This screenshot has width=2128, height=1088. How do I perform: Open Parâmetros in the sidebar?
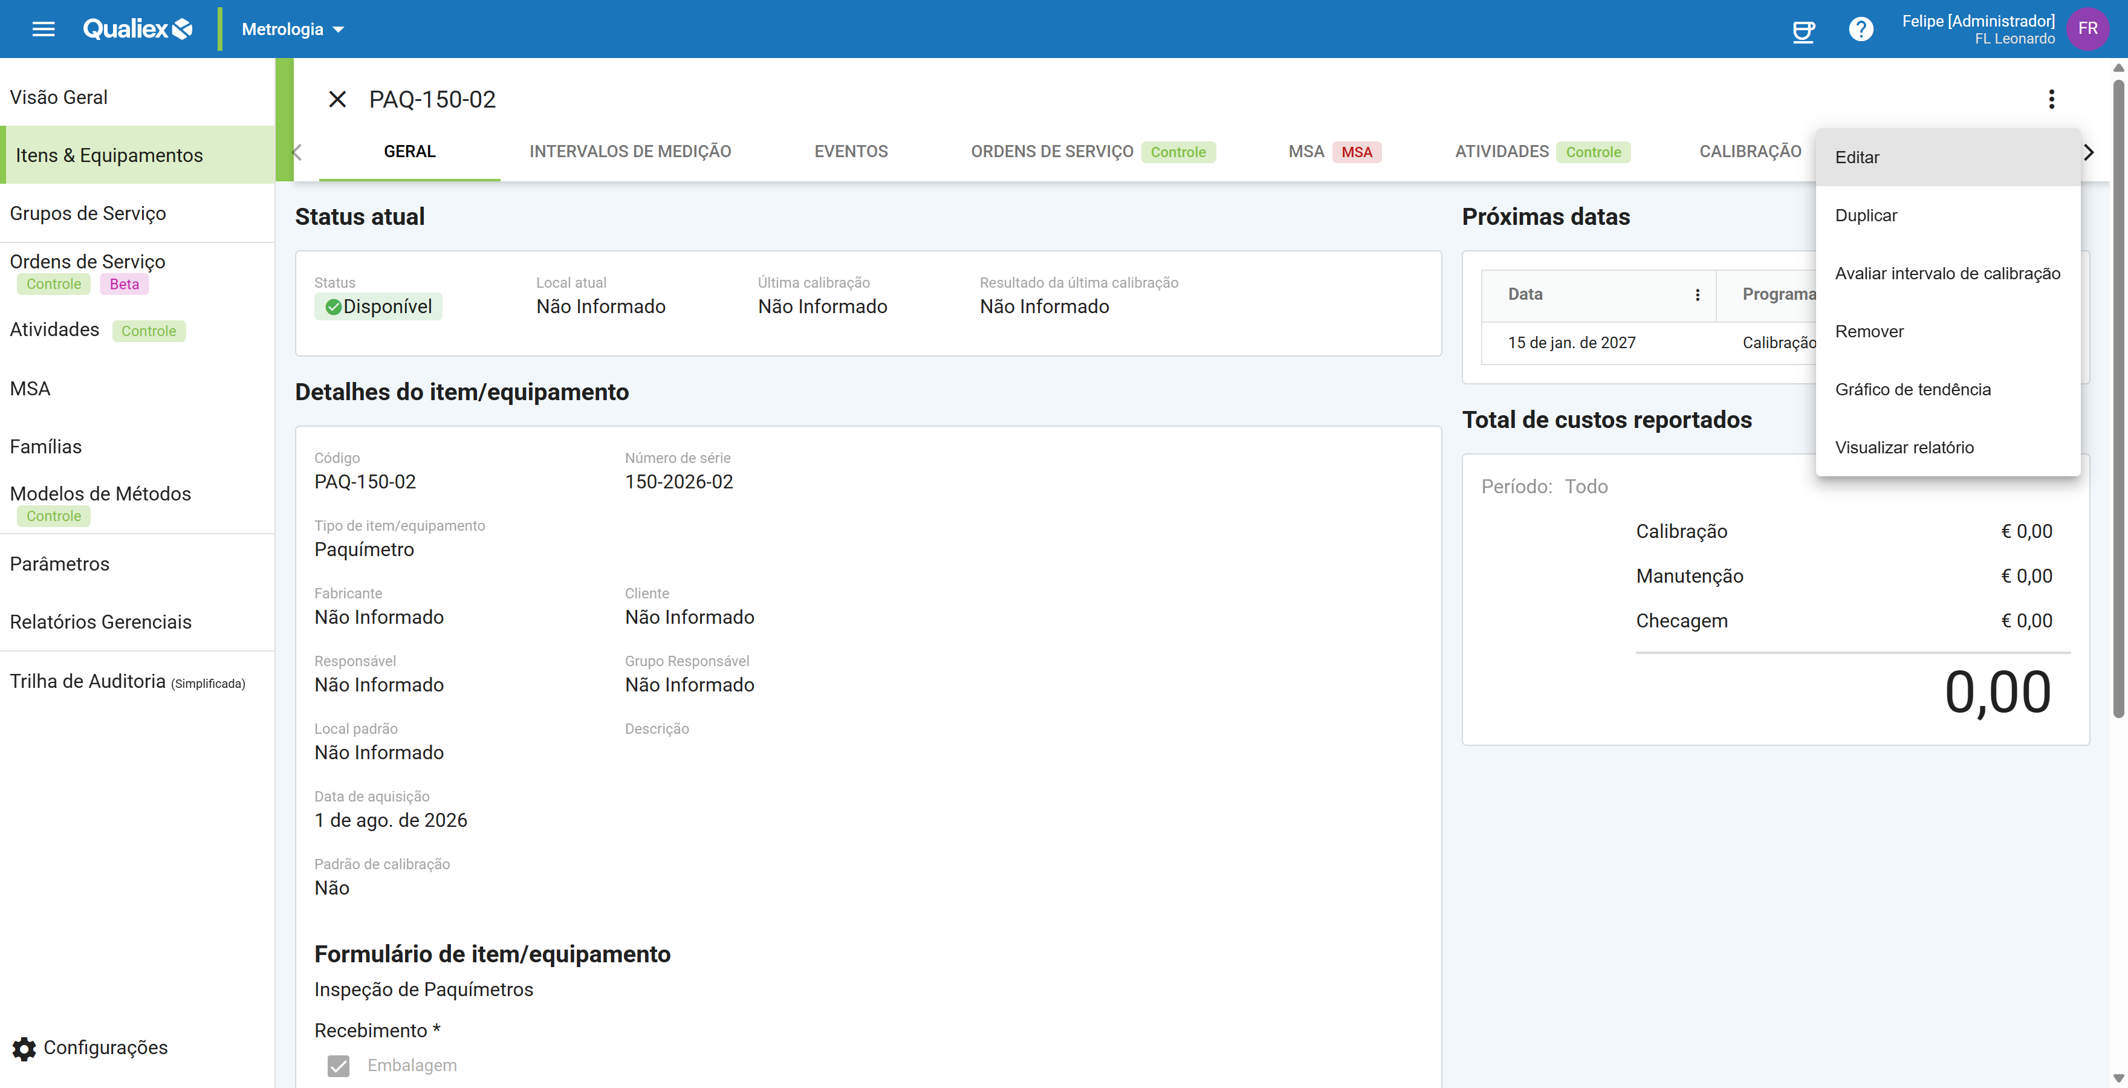[x=137, y=563]
